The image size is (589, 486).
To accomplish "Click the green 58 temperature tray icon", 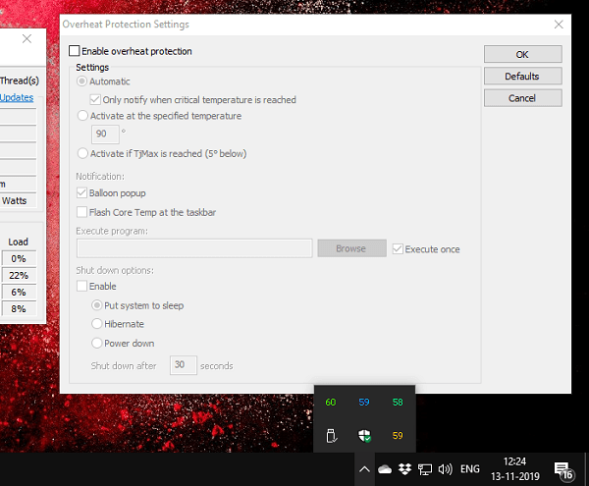I will click(398, 403).
